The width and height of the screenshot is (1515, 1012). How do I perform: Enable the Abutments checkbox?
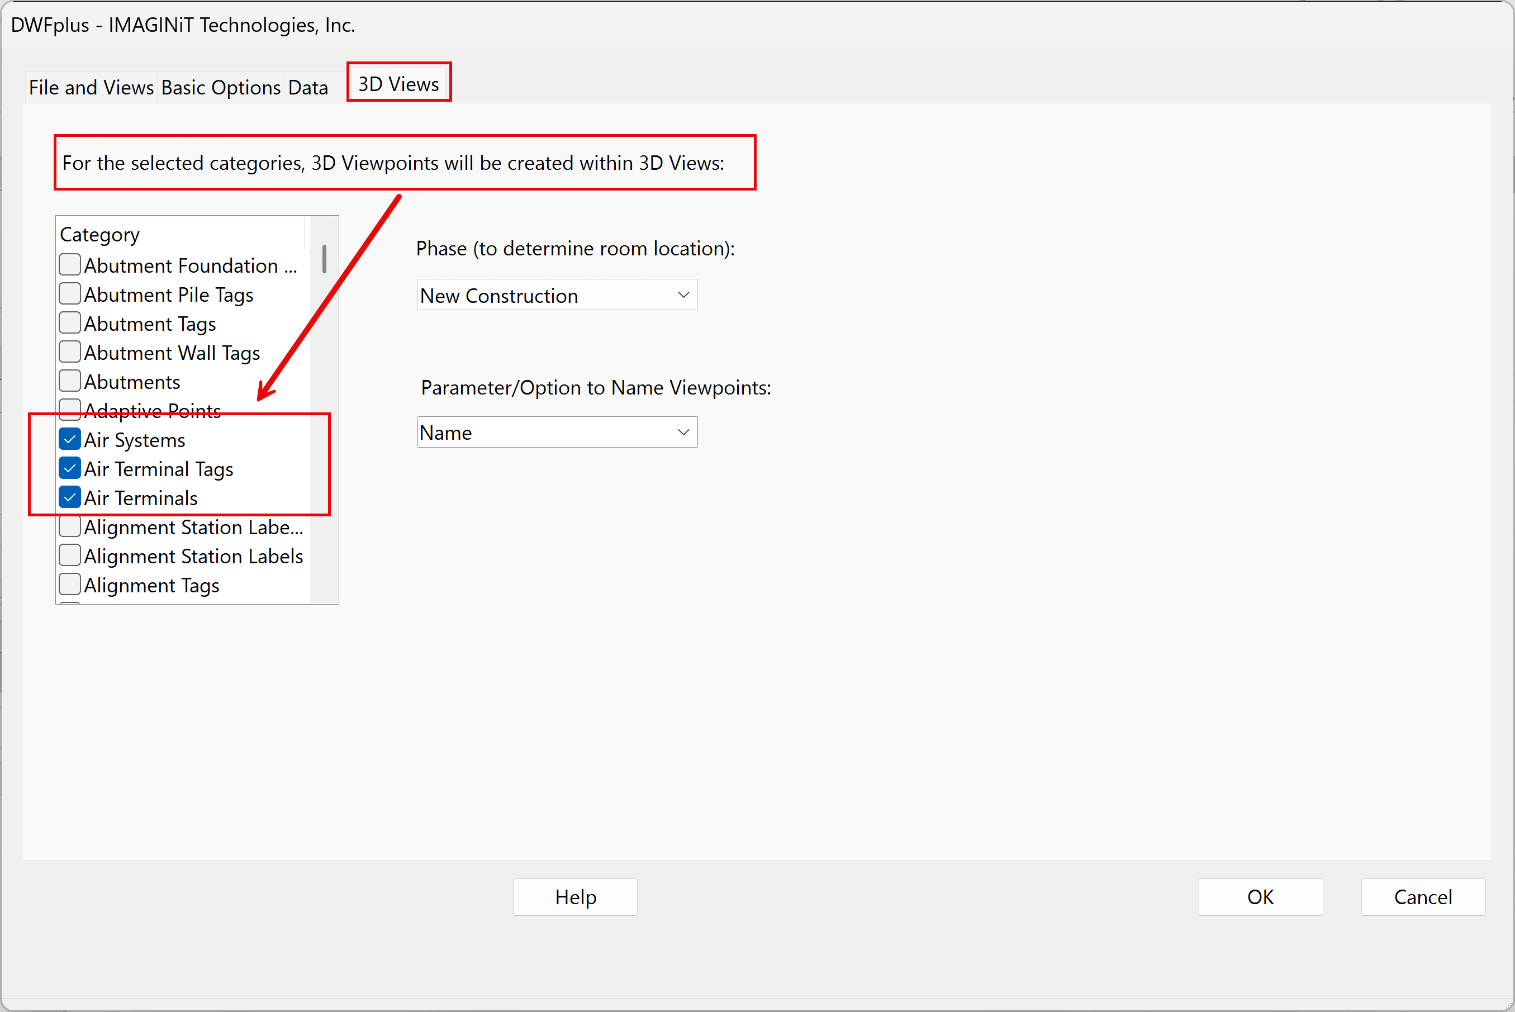pos(70,381)
